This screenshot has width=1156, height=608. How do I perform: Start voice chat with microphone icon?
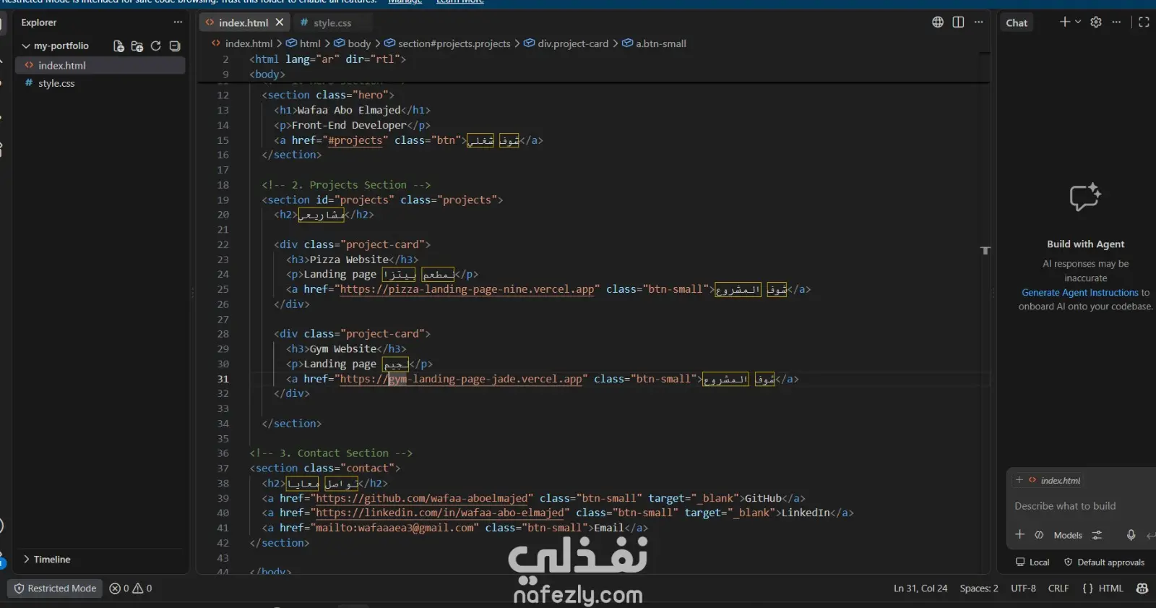click(x=1131, y=535)
